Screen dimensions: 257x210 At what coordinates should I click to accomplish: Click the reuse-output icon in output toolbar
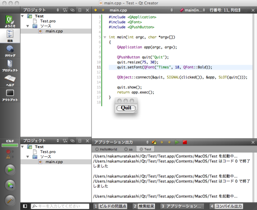pyautogui.click(x=154, y=142)
